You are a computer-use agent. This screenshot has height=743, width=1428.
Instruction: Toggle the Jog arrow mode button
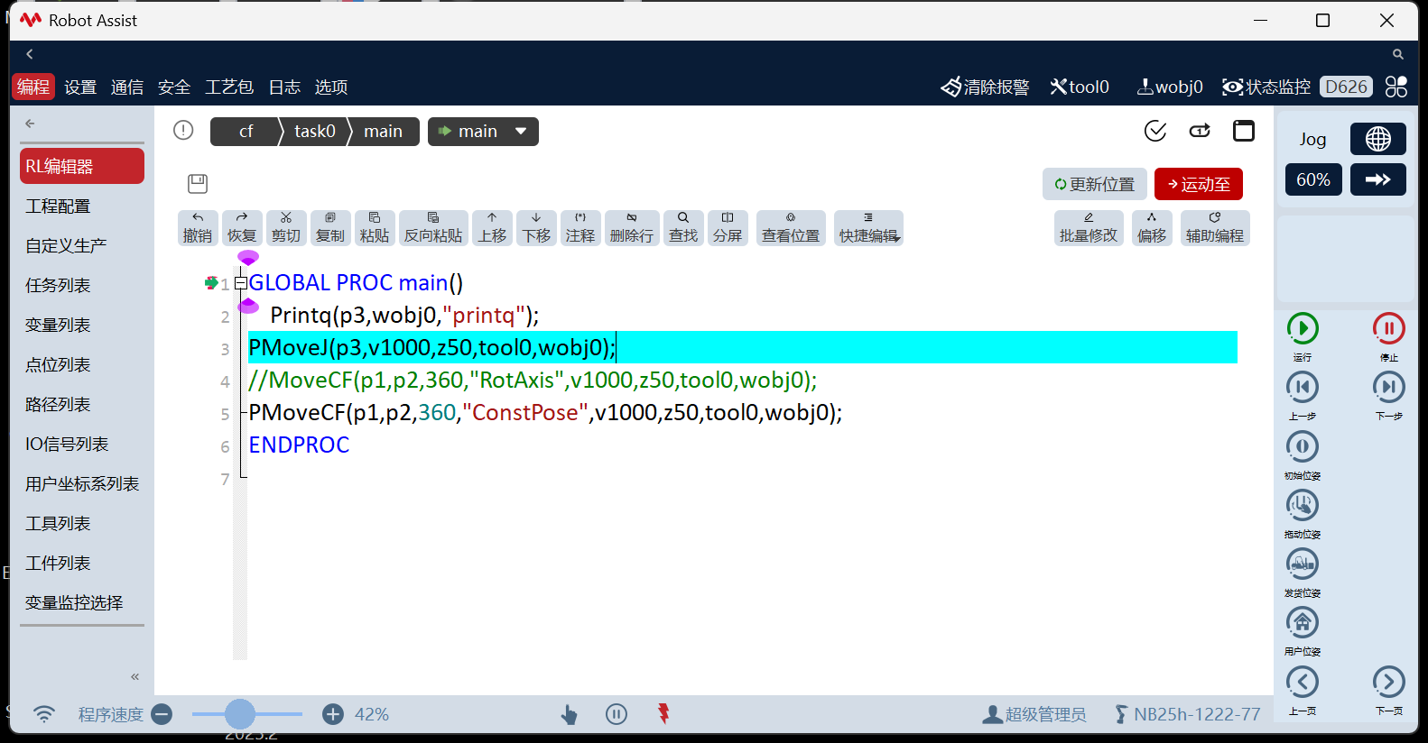pyautogui.click(x=1377, y=180)
